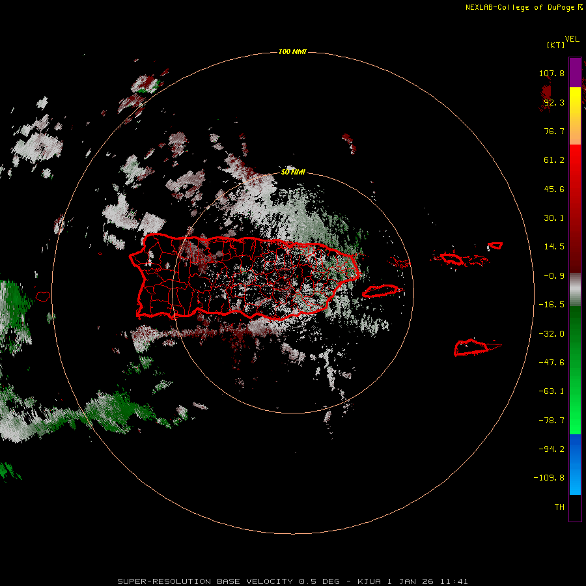
Task: Click the 14.5 velocity scale value
Action: [554, 247]
